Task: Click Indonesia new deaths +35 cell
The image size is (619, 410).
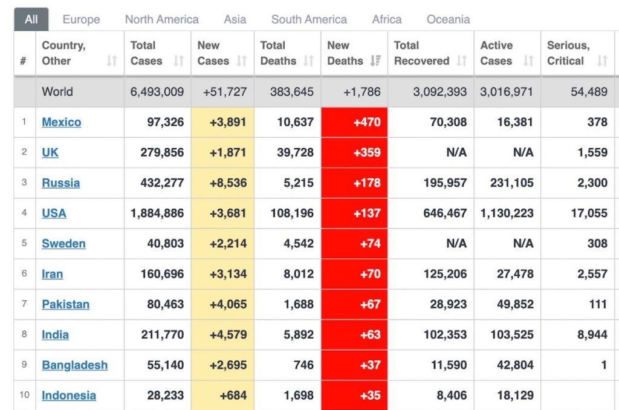Action: tap(354, 395)
